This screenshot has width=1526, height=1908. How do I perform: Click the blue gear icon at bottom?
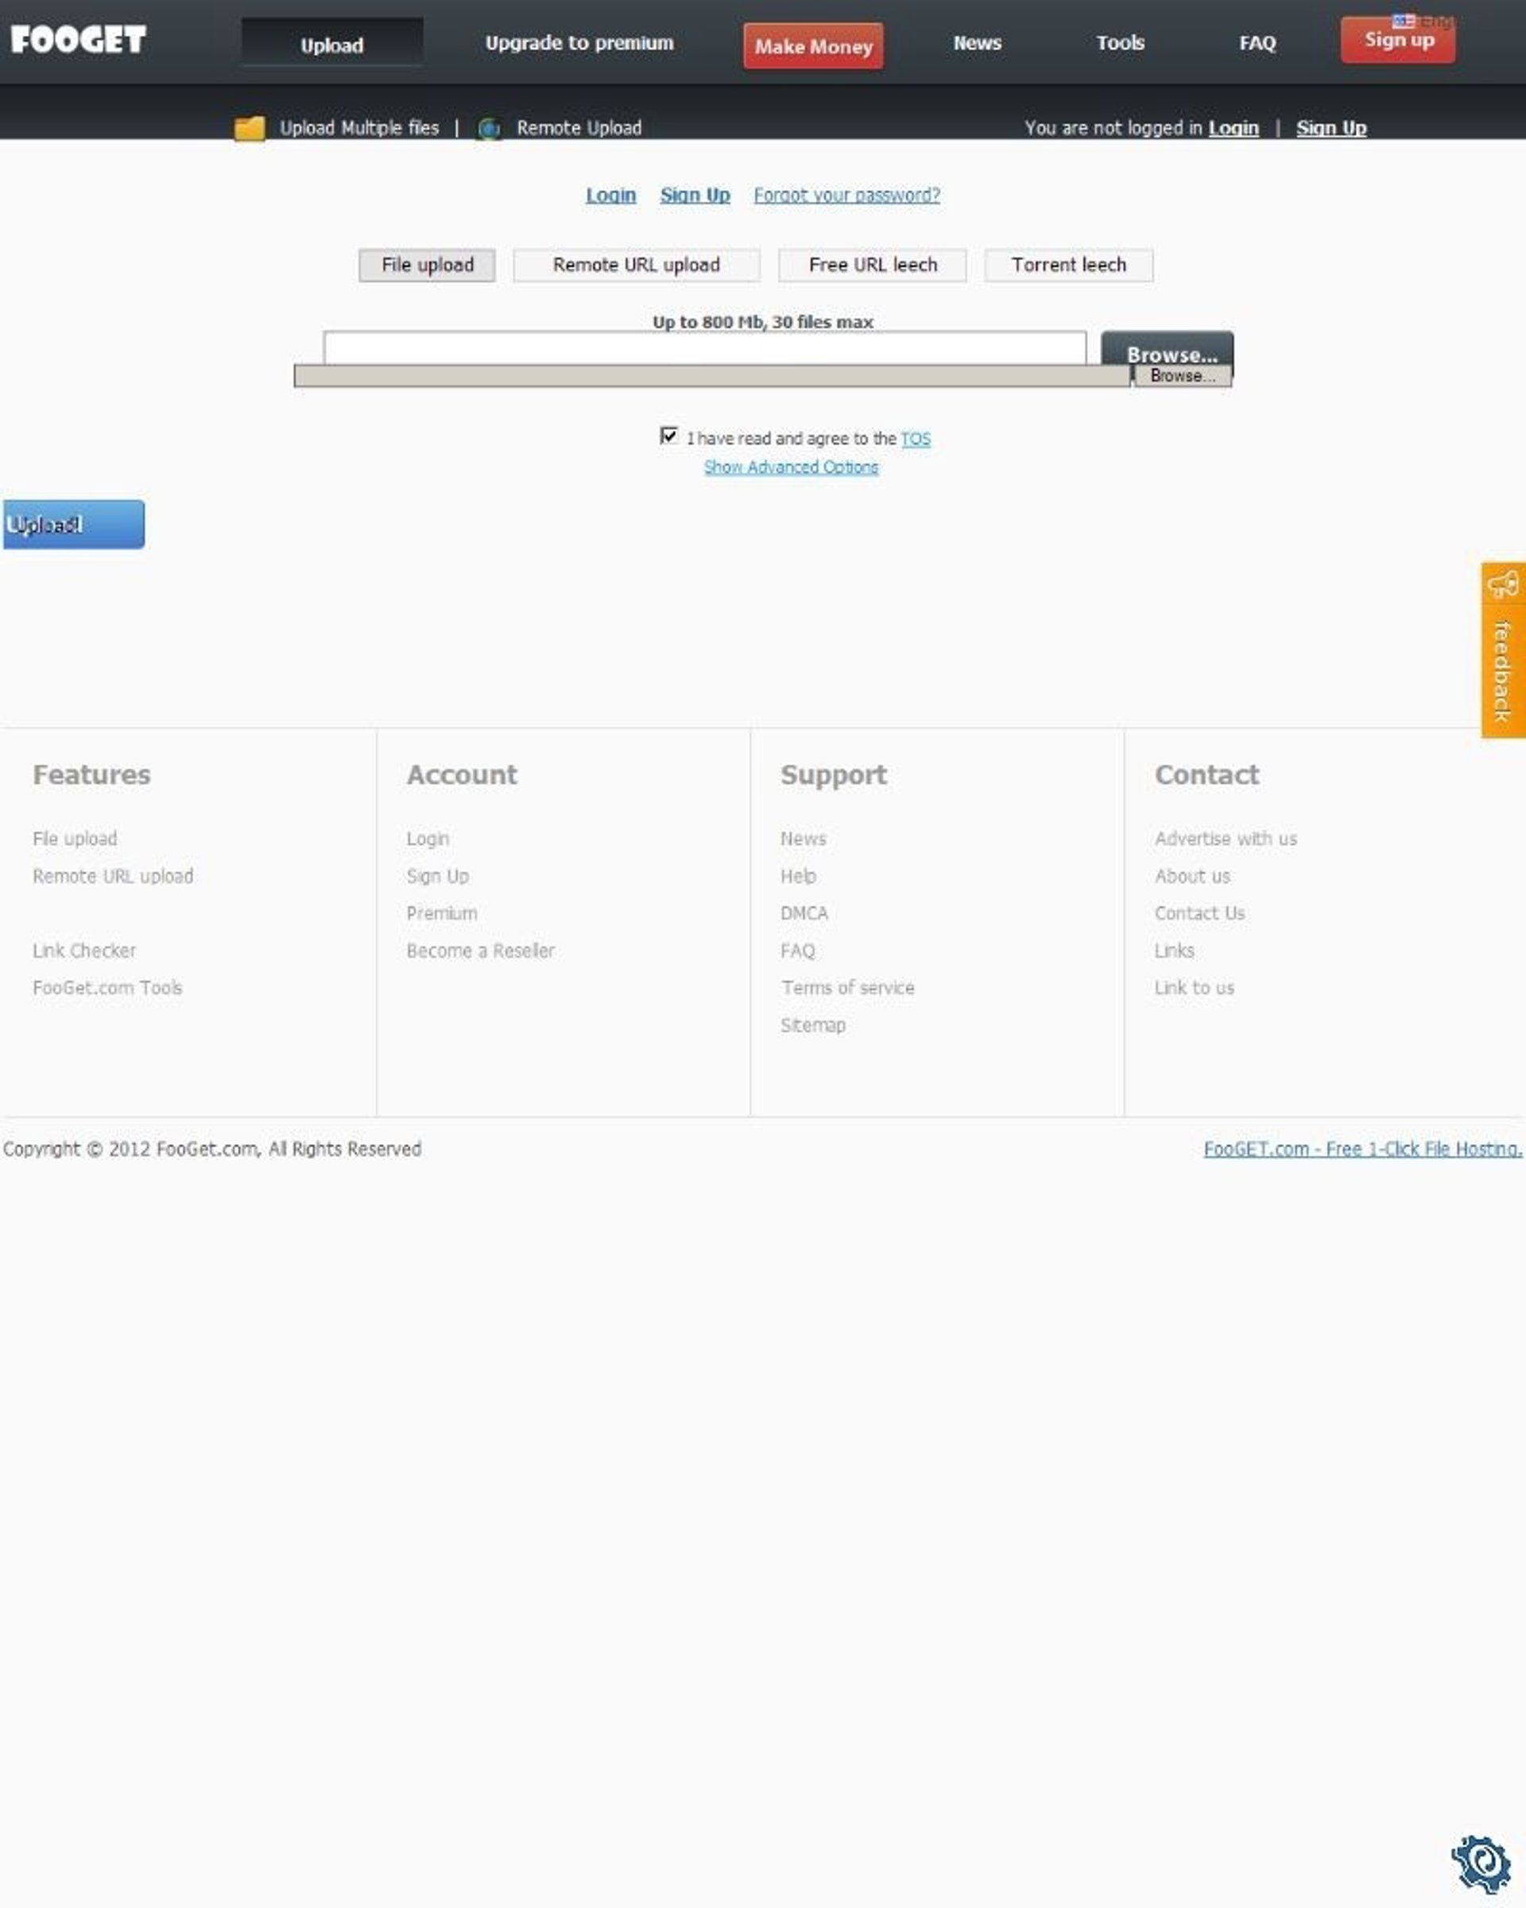[1480, 1864]
